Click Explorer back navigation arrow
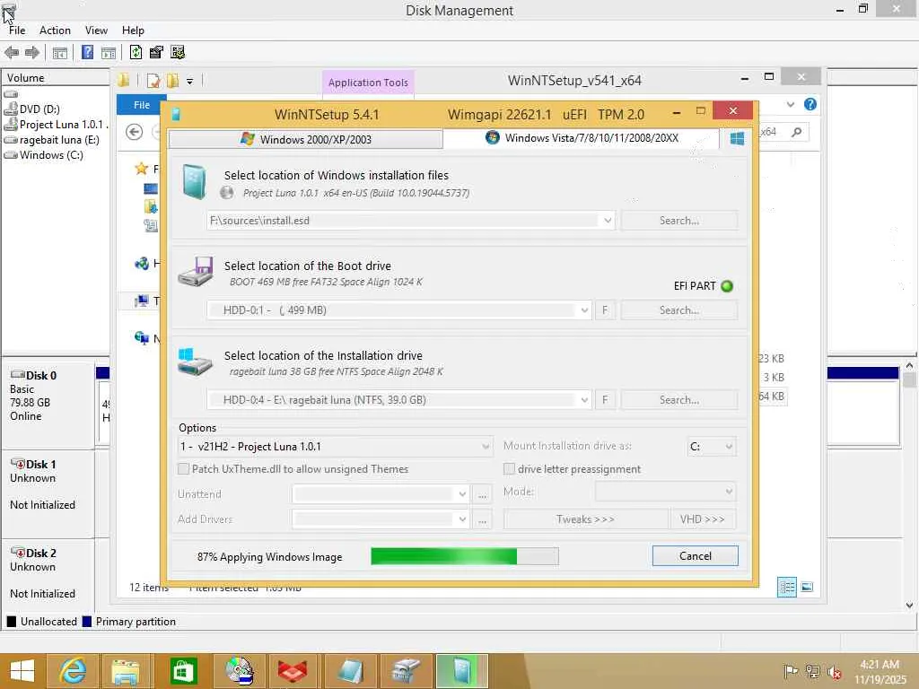919x689 pixels. 135,132
